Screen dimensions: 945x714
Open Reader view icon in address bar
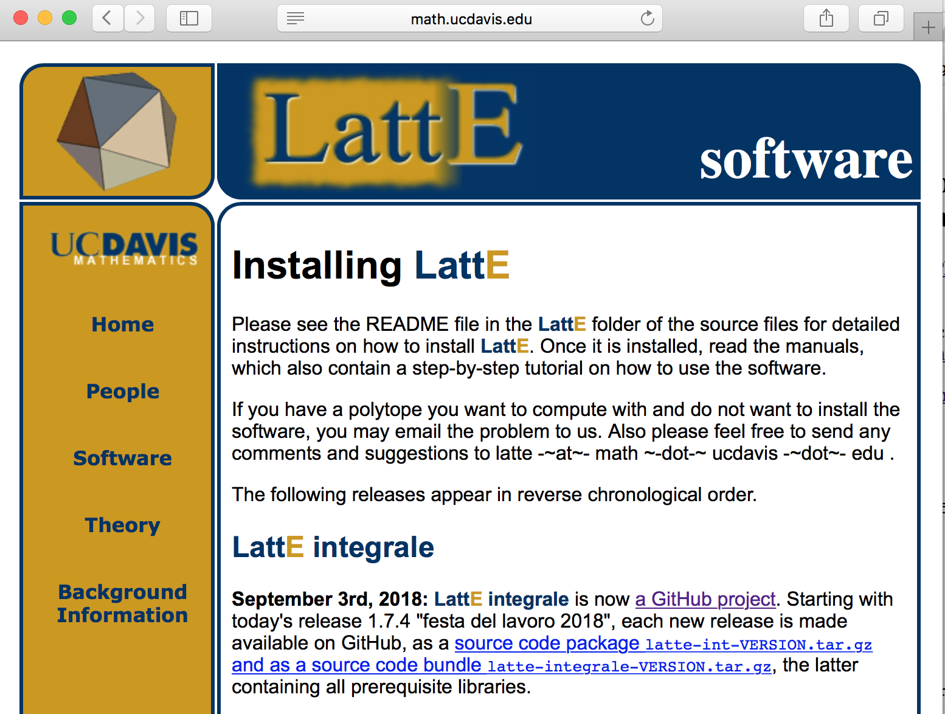click(x=296, y=18)
